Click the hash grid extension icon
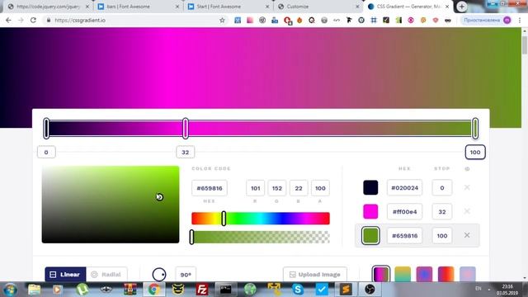 (374, 20)
